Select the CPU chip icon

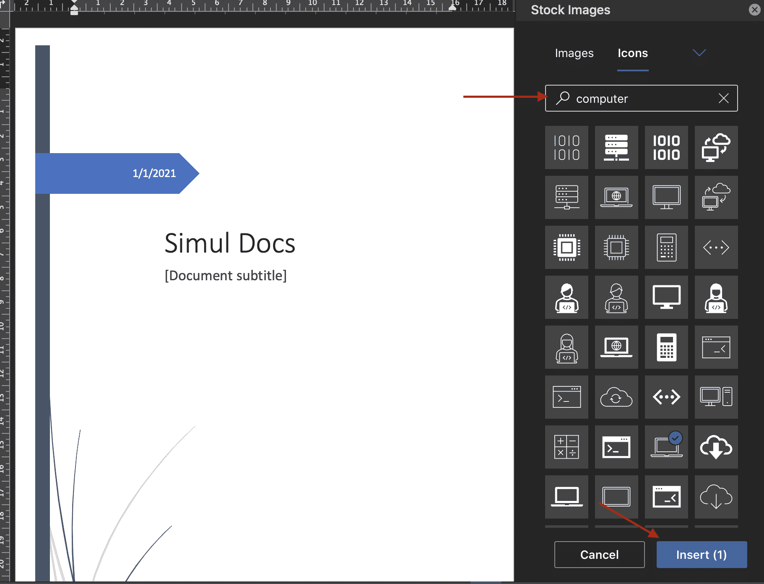coord(567,247)
